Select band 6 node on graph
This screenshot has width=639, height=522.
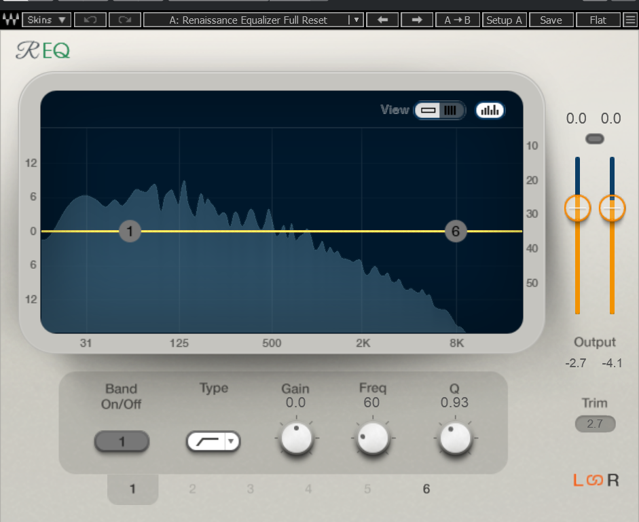pyautogui.click(x=456, y=231)
